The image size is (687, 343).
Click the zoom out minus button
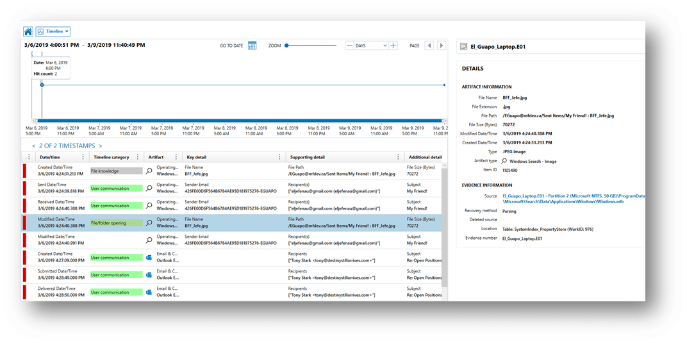349,46
